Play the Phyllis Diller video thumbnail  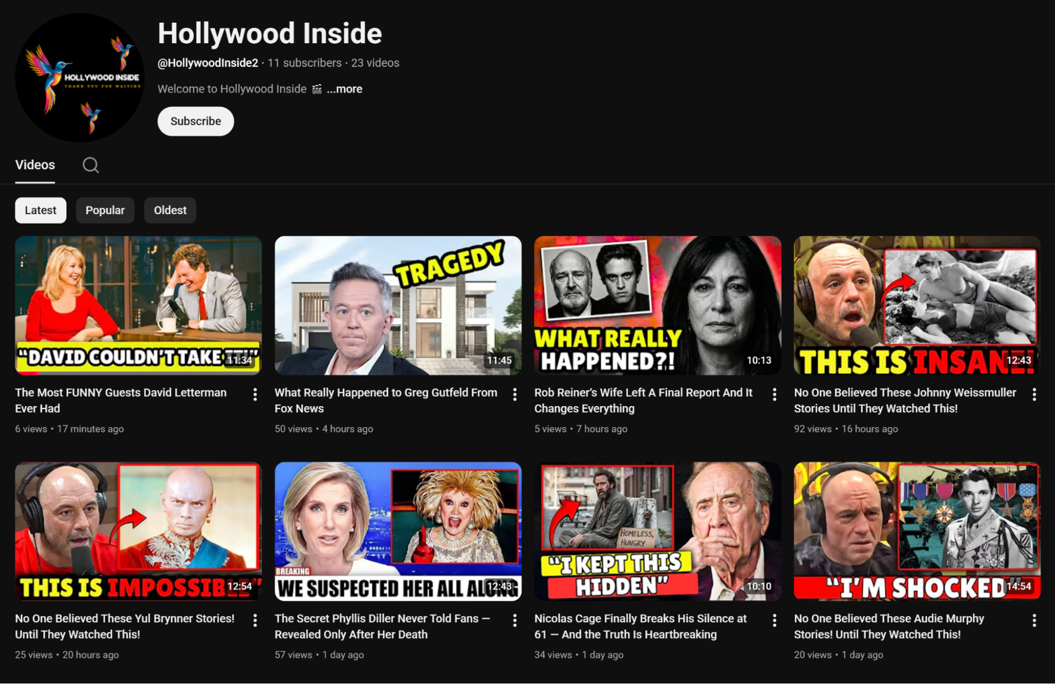pyautogui.click(x=398, y=531)
